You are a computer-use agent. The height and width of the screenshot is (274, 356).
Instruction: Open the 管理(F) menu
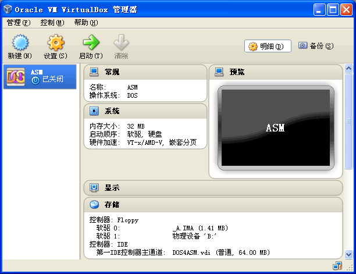pyautogui.click(x=19, y=23)
